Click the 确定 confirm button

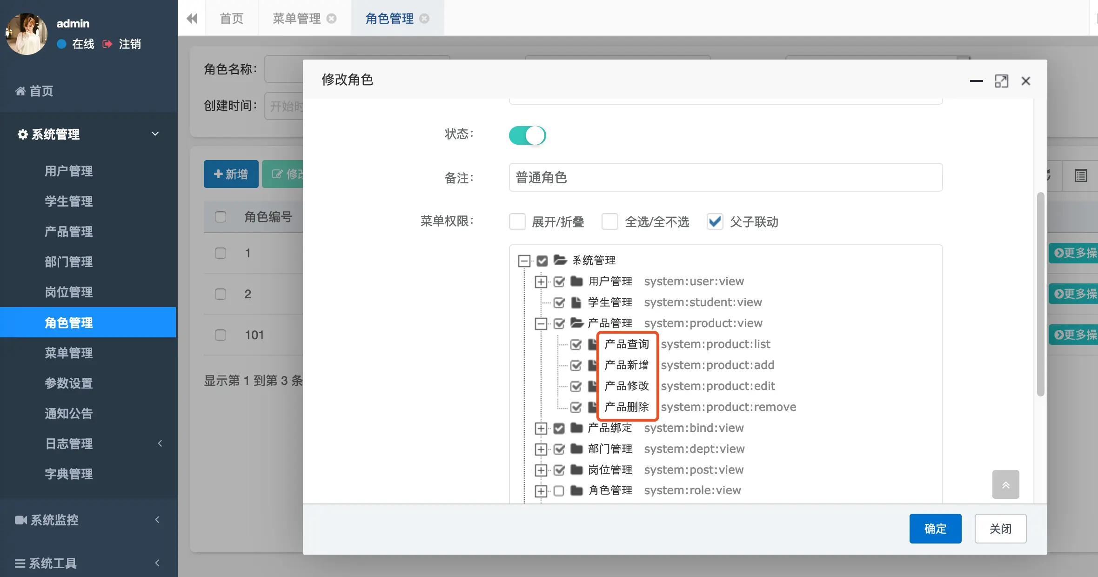pyautogui.click(x=935, y=529)
